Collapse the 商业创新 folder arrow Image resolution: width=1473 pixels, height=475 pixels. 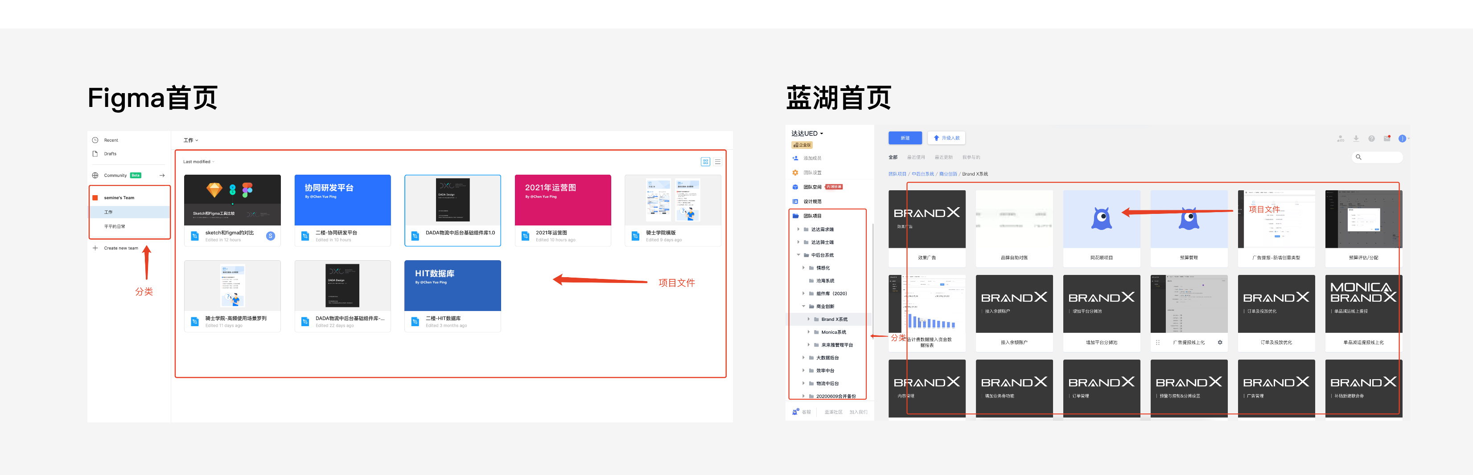coord(803,307)
